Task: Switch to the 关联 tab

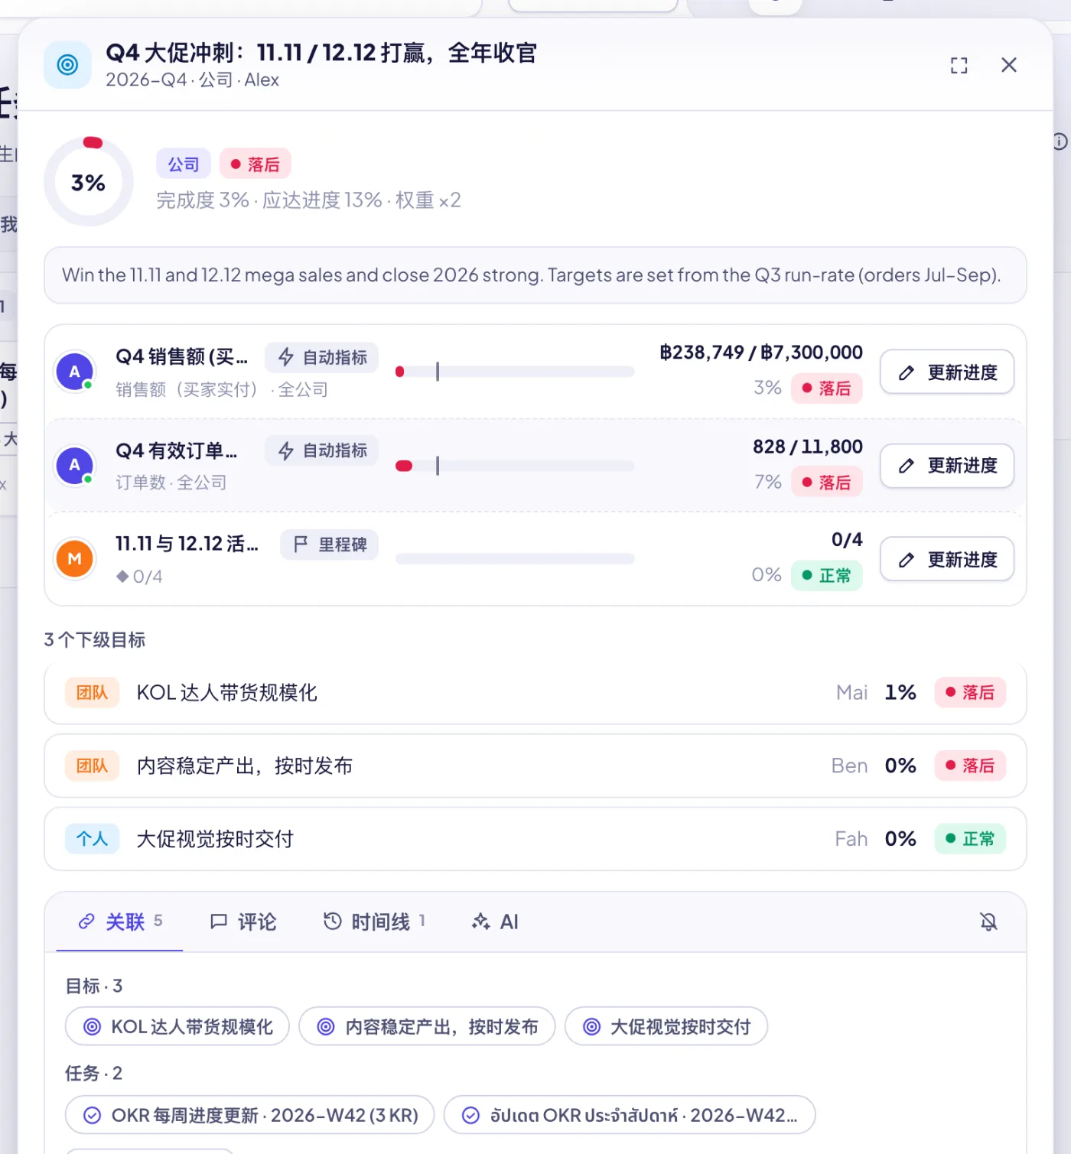Action: (120, 922)
